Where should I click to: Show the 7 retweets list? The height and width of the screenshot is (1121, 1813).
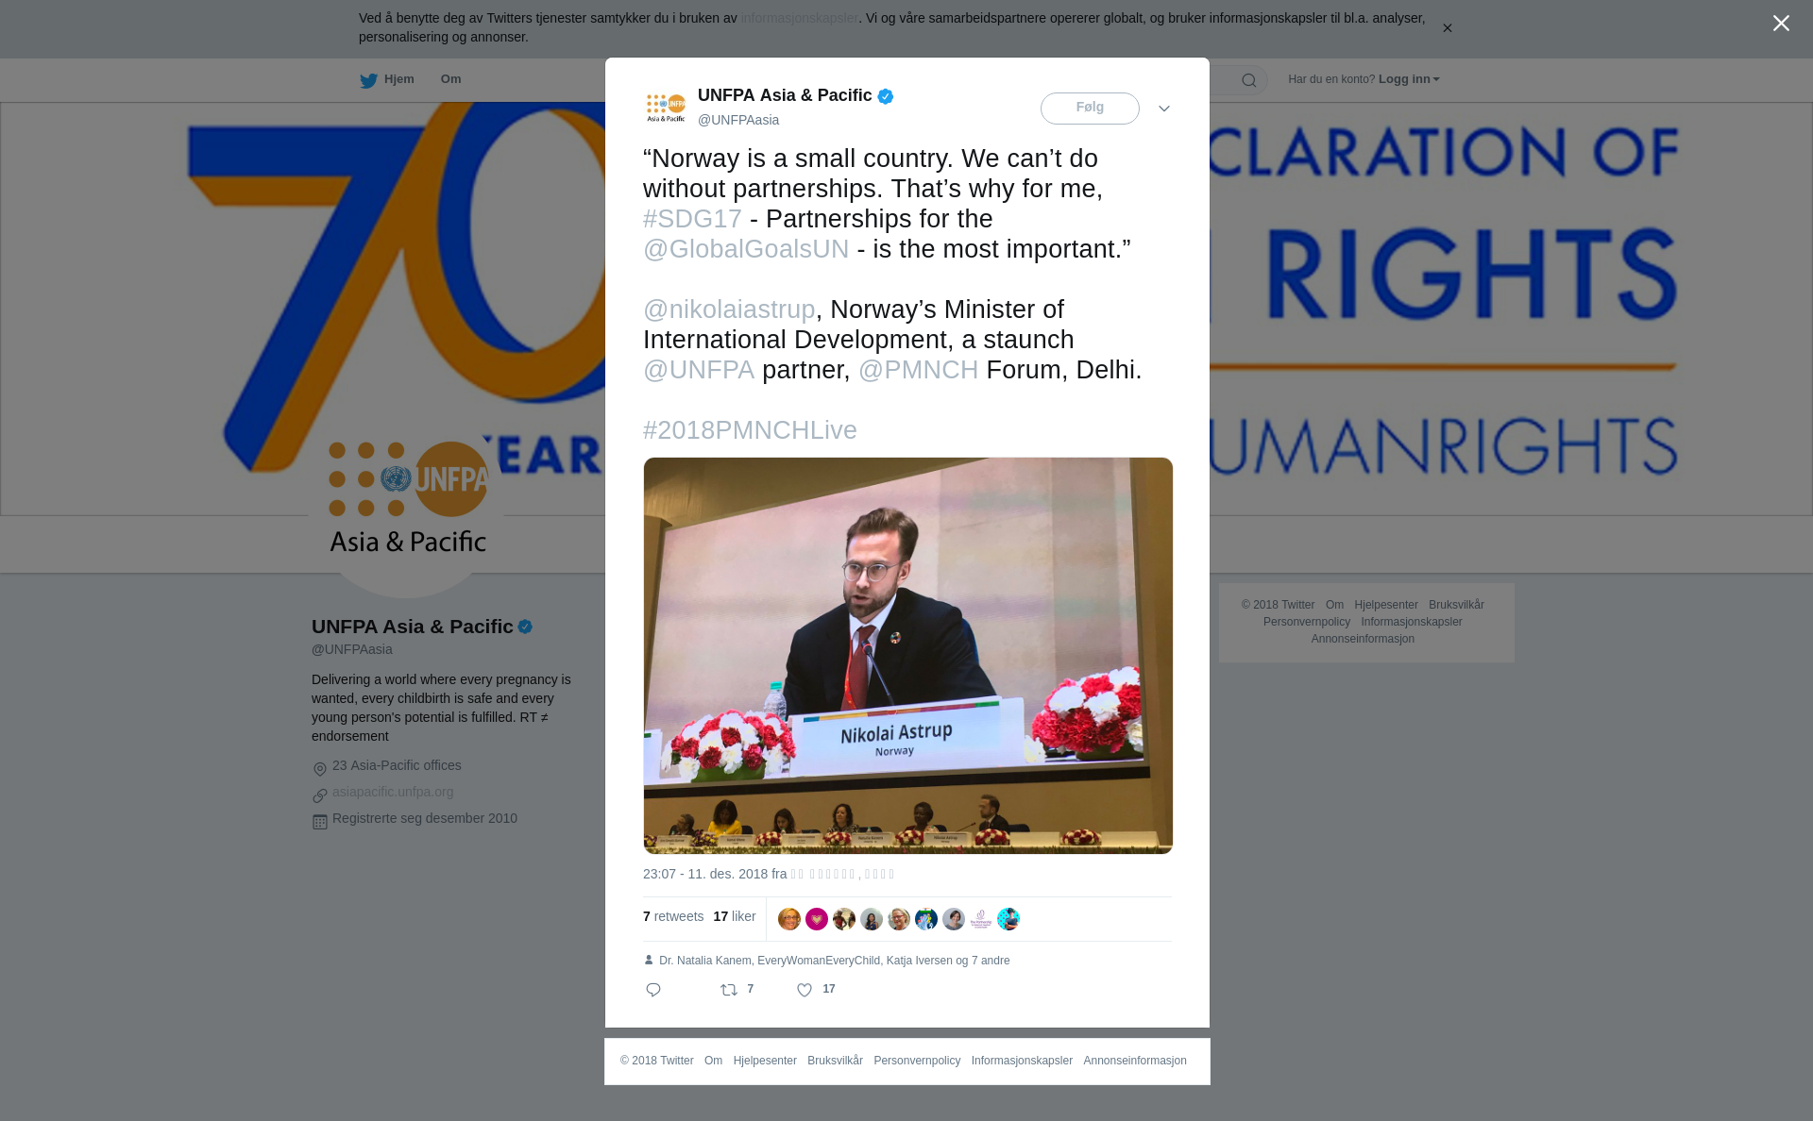pos(673,916)
